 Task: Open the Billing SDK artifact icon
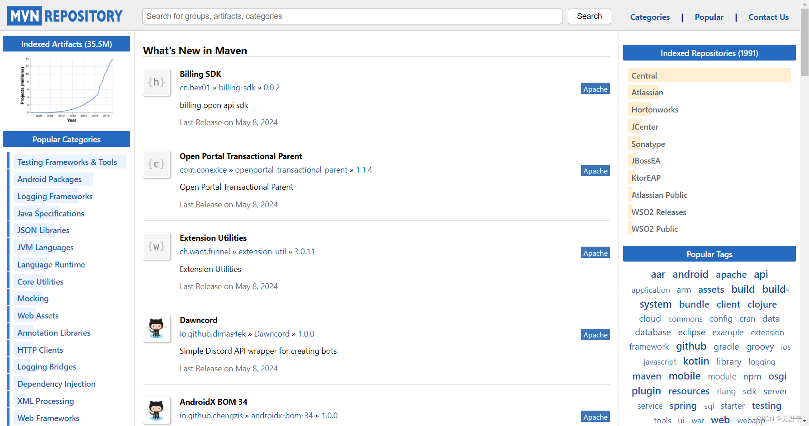click(156, 82)
